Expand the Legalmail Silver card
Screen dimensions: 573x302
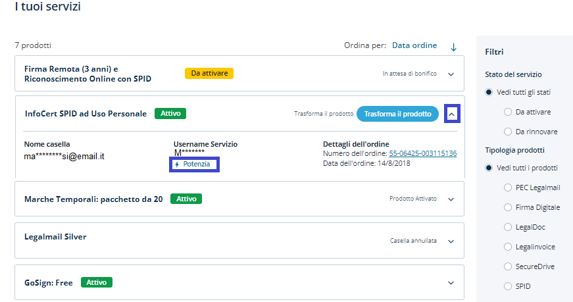(451, 241)
